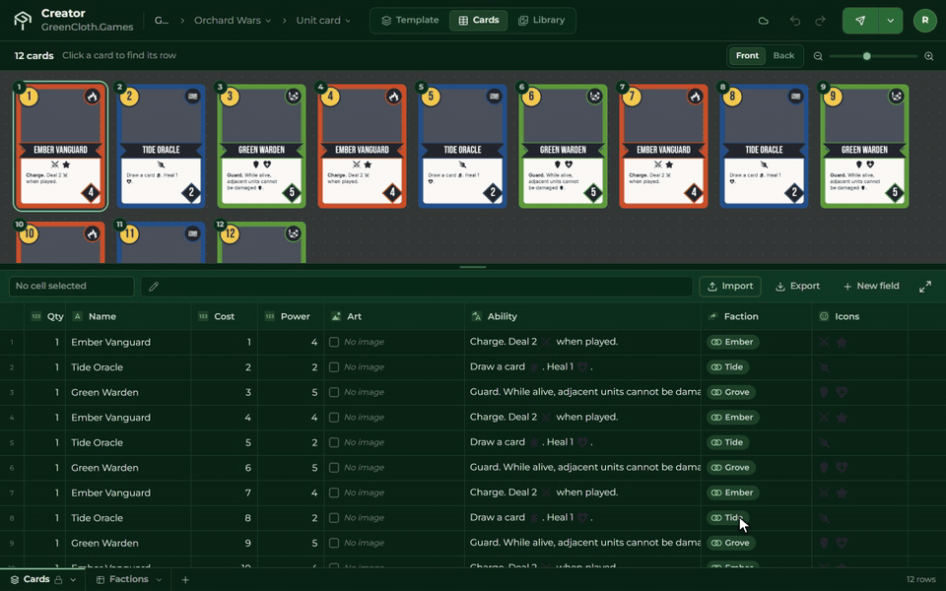Expand the data table to full screen

[925, 287]
